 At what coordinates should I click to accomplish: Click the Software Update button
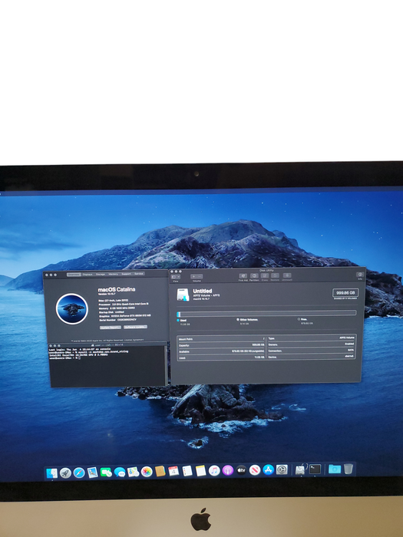click(135, 327)
